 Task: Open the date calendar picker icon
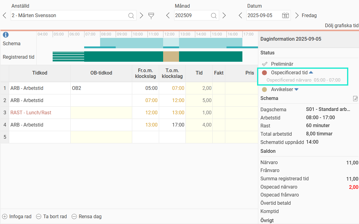click(x=286, y=16)
